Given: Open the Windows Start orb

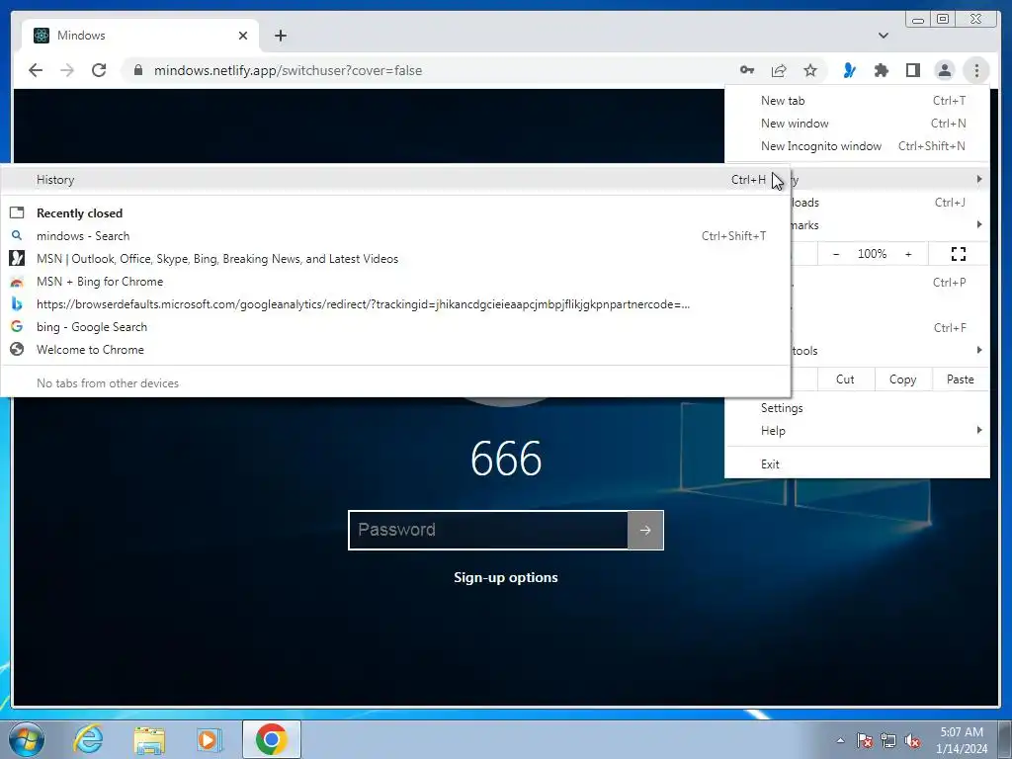Looking at the screenshot, I should tap(27, 739).
